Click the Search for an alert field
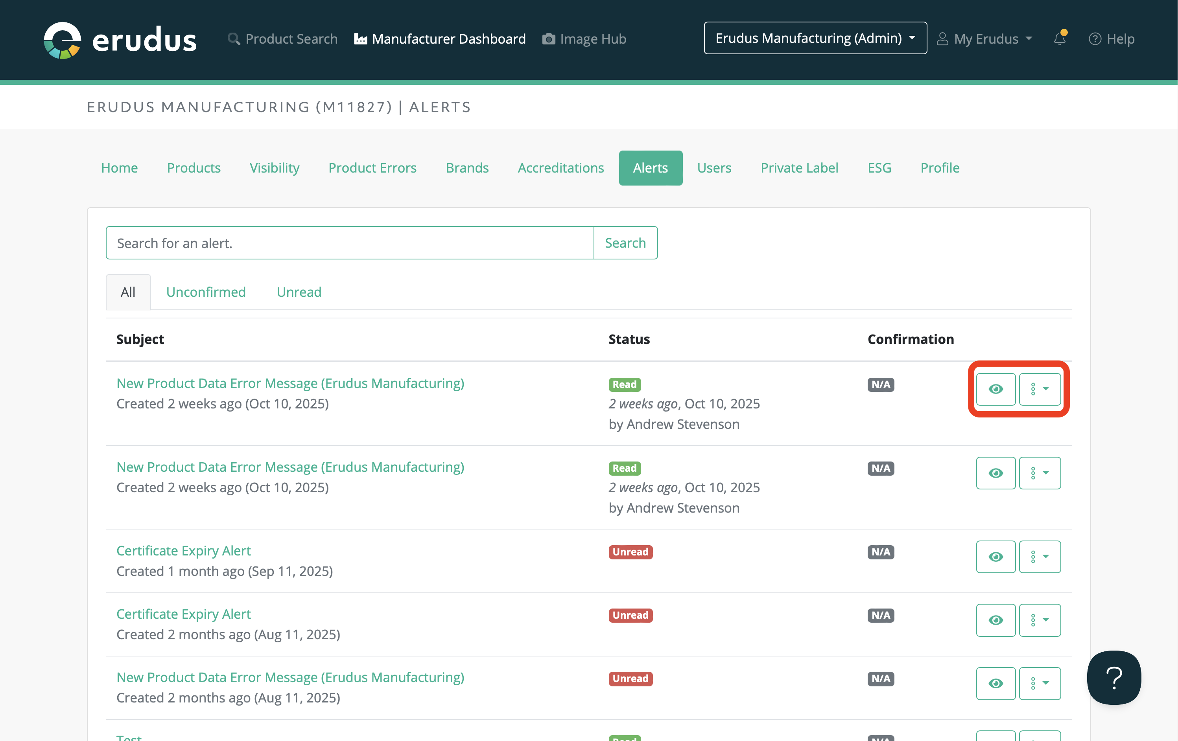Viewport: 1178px width, 741px height. click(349, 243)
